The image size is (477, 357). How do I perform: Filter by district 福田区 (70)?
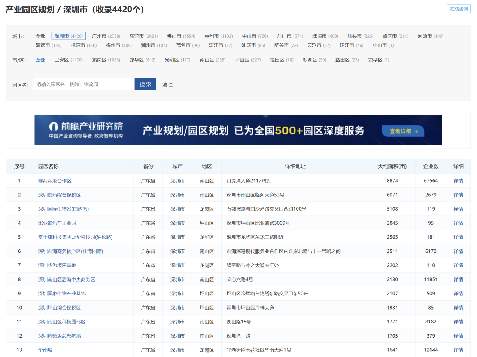pos(282,60)
